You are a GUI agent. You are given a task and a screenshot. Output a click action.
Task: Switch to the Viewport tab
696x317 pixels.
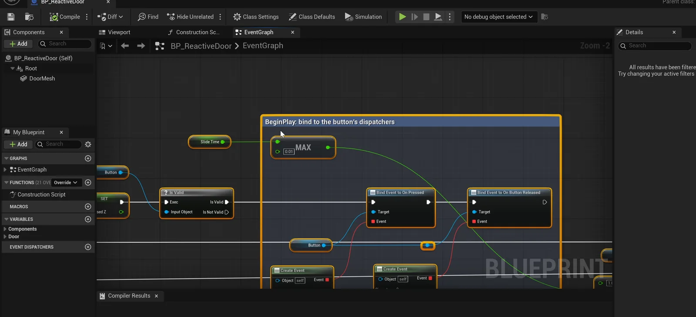tap(115, 32)
